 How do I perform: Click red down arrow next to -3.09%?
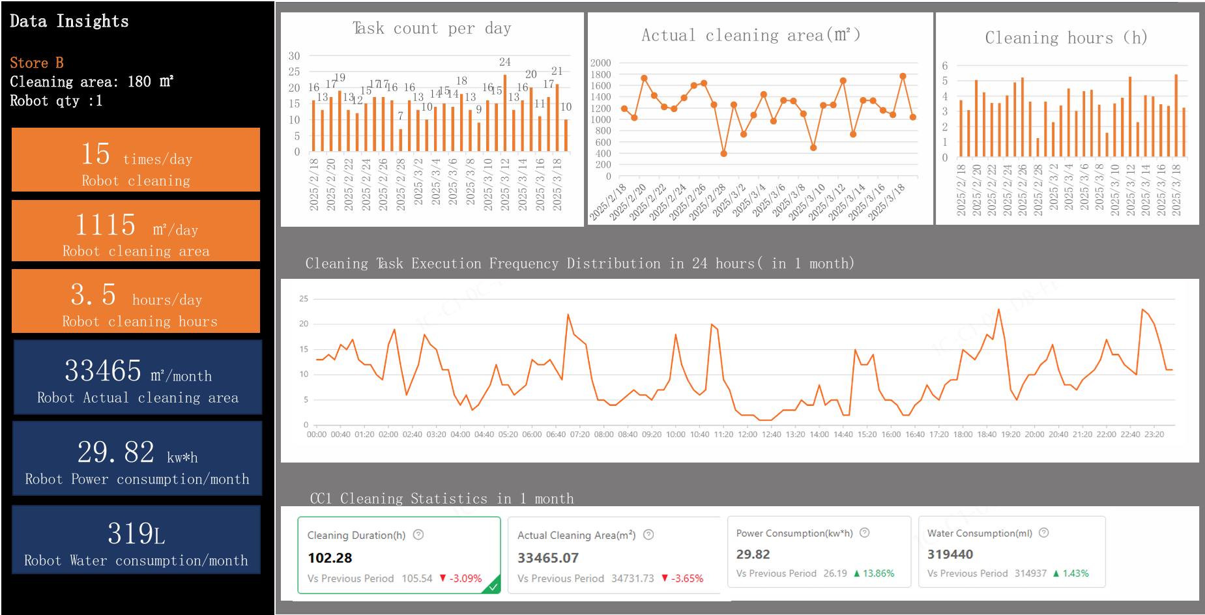click(443, 579)
